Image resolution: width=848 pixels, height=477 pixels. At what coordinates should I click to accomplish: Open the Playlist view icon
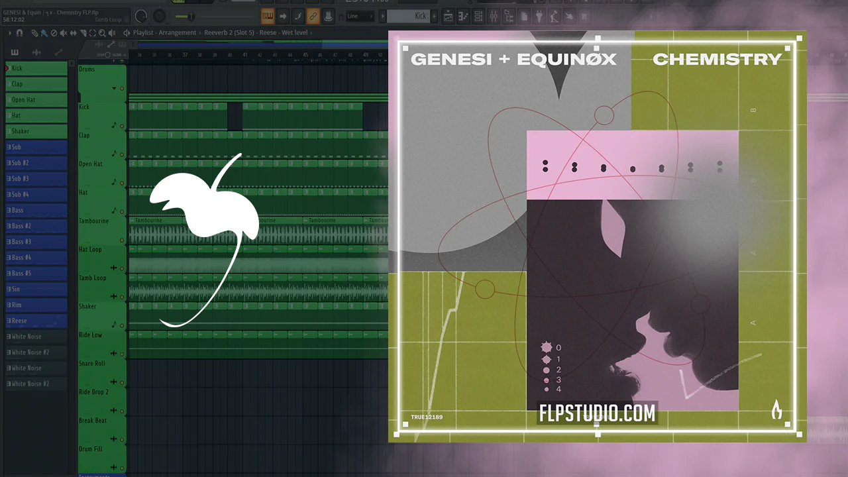[448, 16]
